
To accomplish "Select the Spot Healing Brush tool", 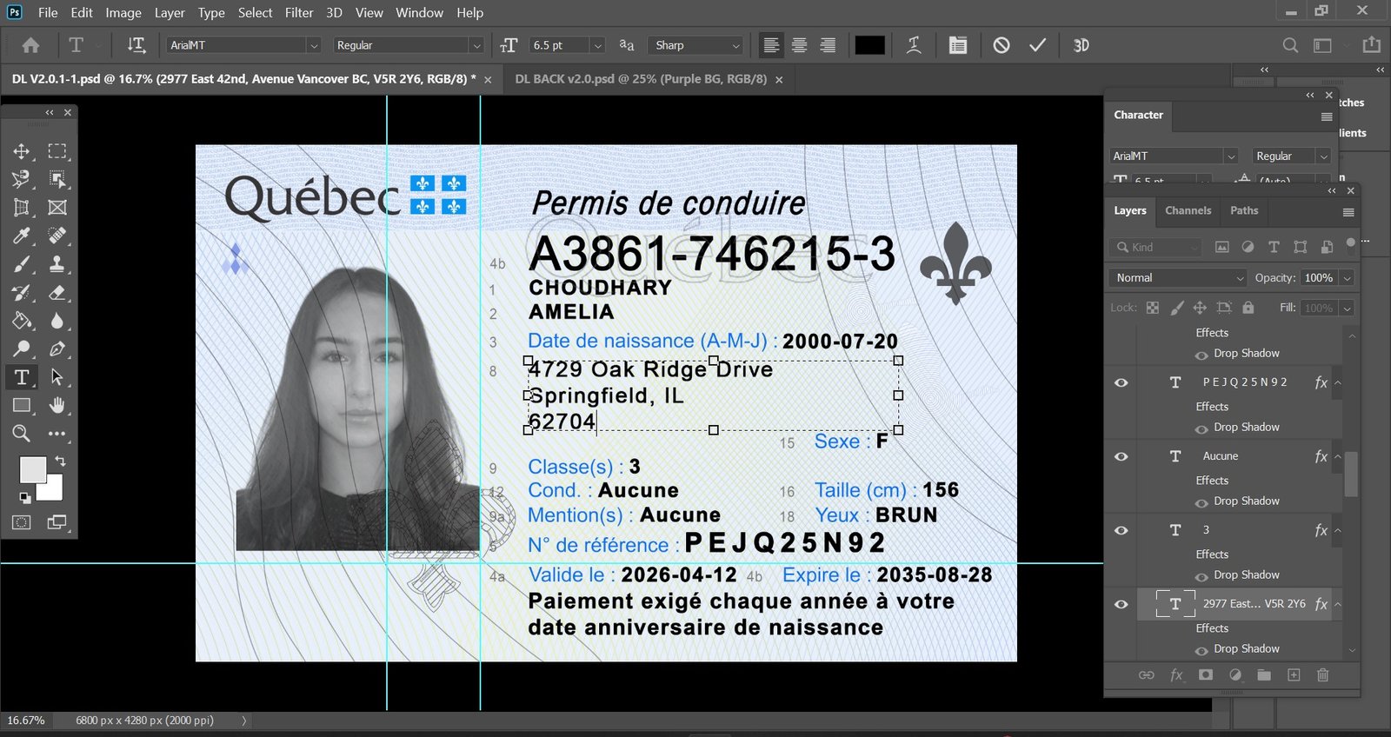I will pos(57,236).
